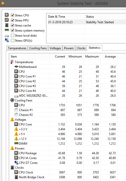
Task: Click the CPU fan current value 1735
Action: pyautogui.click(x=62, y=105)
